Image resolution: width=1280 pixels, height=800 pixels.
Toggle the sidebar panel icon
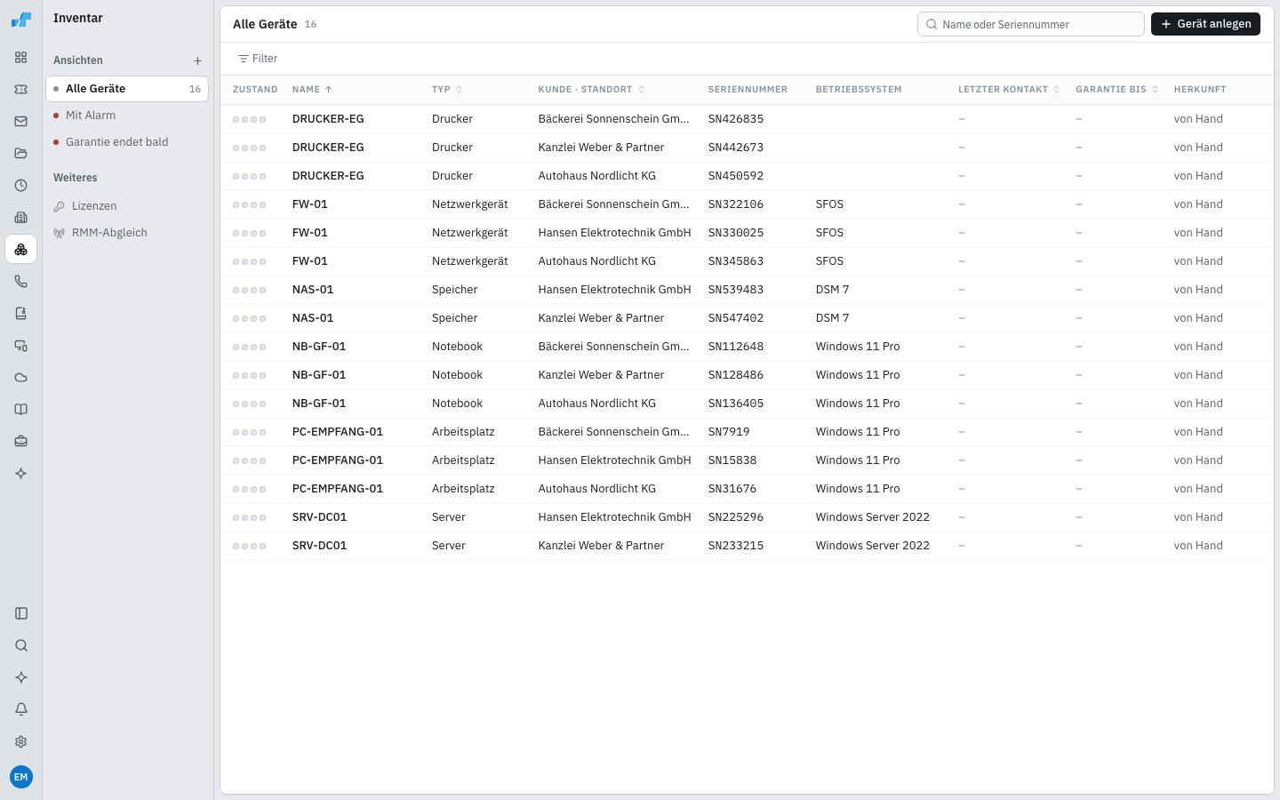pyautogui.click(x=21, y=613)
